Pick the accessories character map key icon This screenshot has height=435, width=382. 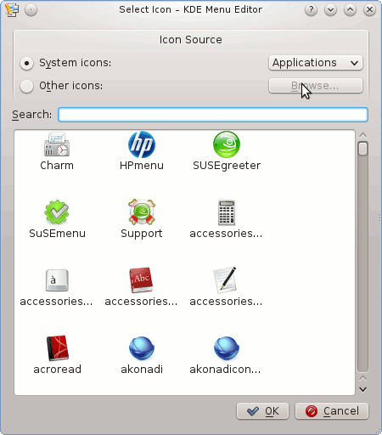coord(57,280)
